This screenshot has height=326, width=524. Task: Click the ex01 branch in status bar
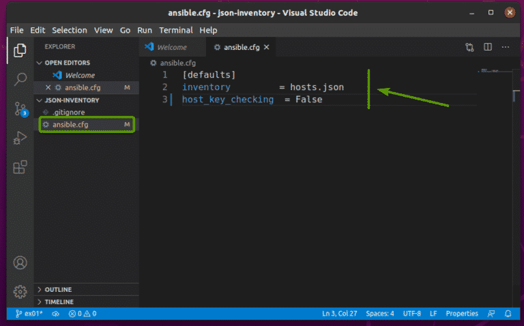(29, 314)
